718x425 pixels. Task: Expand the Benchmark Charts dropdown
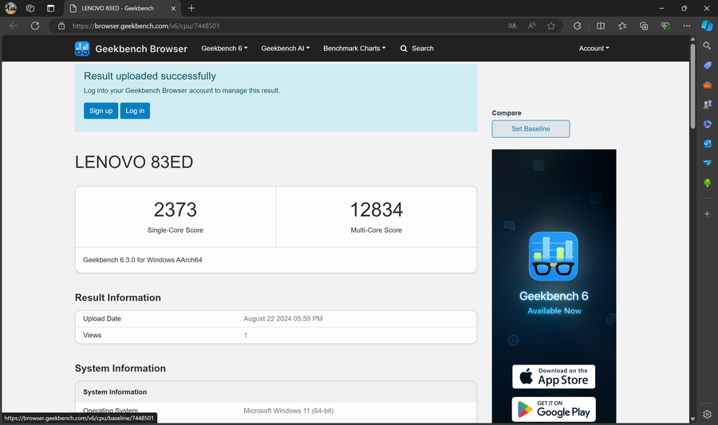pyautogui.click(x=354, y=49)
